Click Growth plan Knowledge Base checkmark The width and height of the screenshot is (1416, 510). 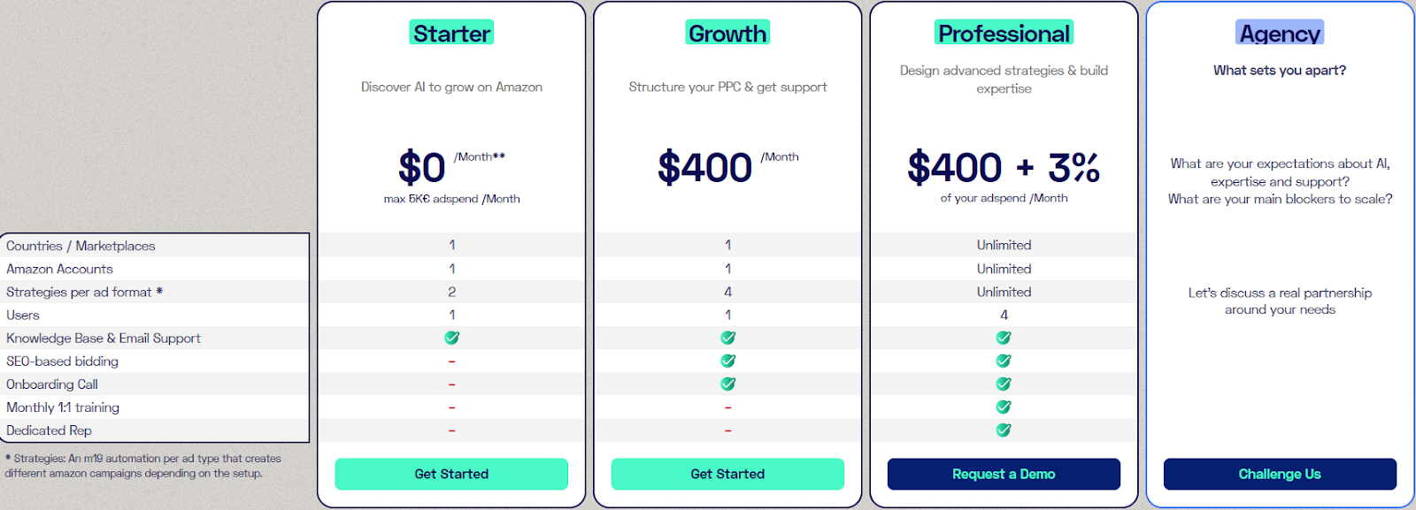pyautogui.click(x=727, y=338)
